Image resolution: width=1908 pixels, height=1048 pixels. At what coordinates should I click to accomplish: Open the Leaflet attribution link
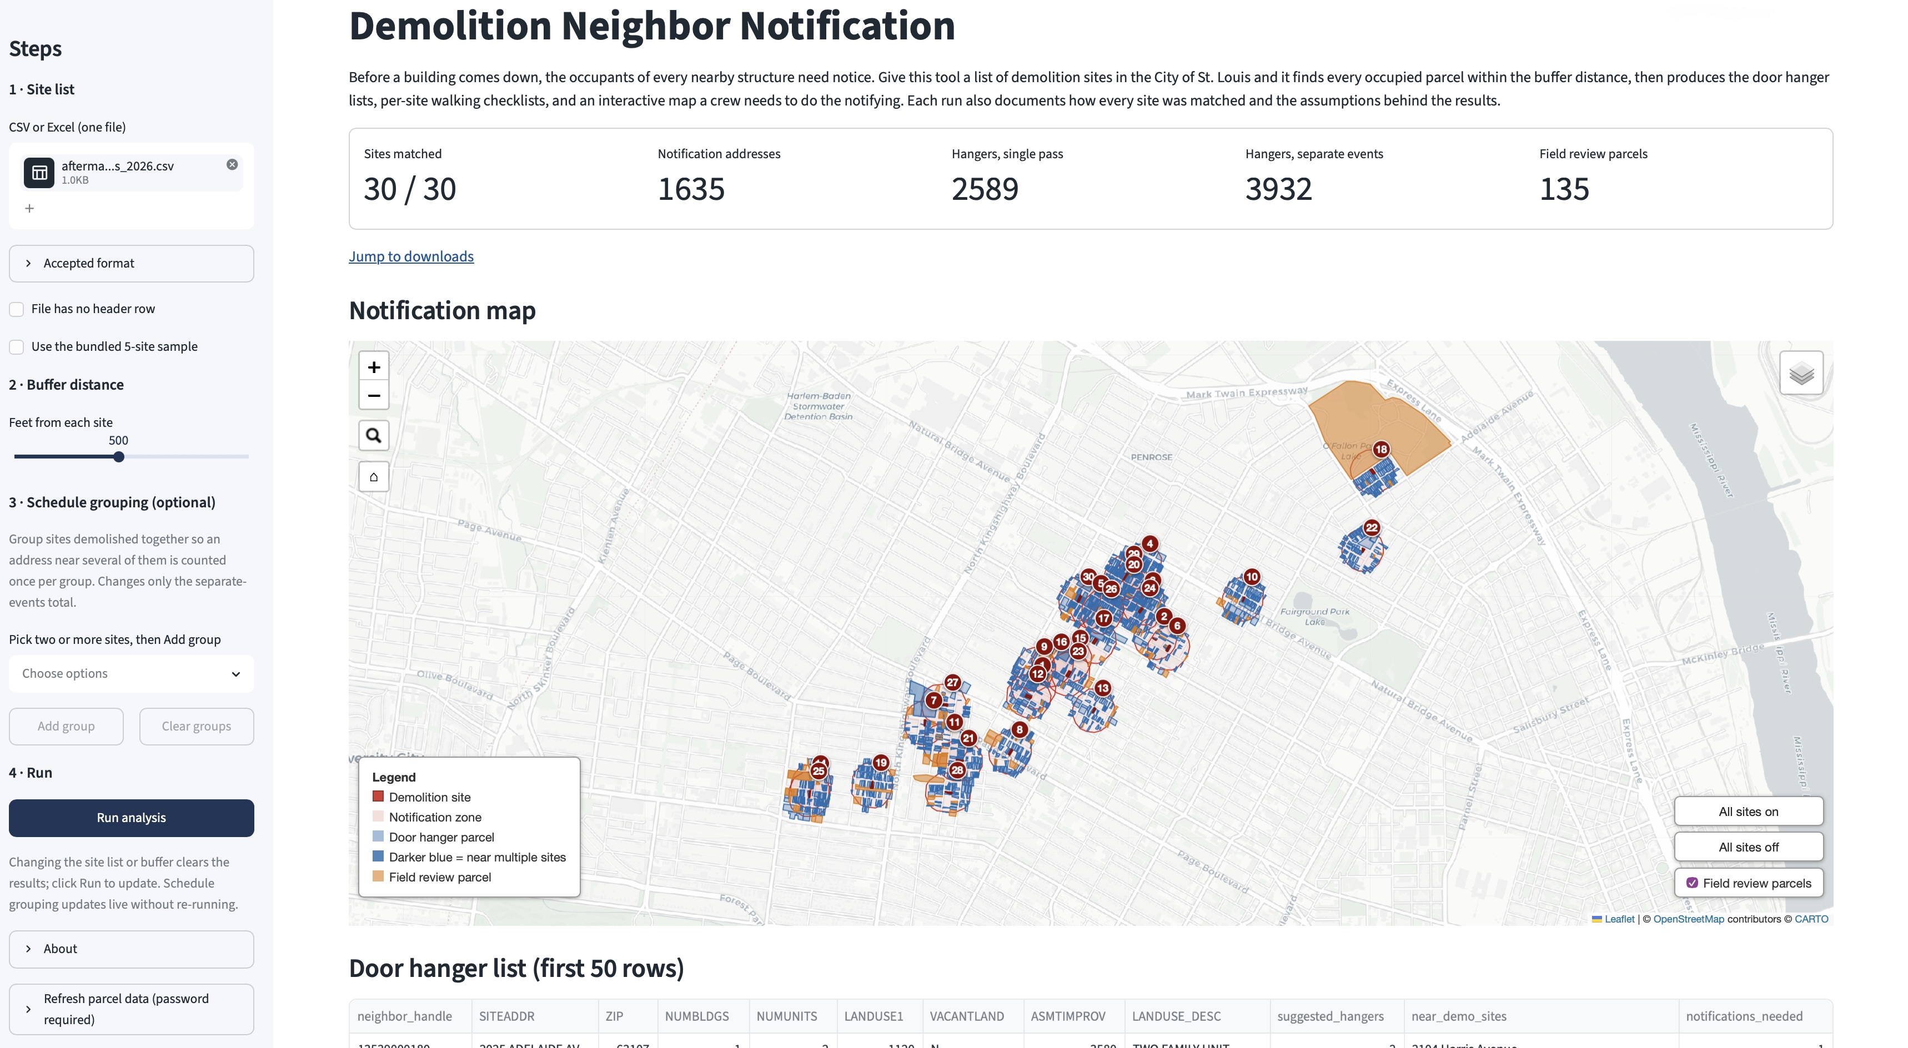pos(1619,919)
